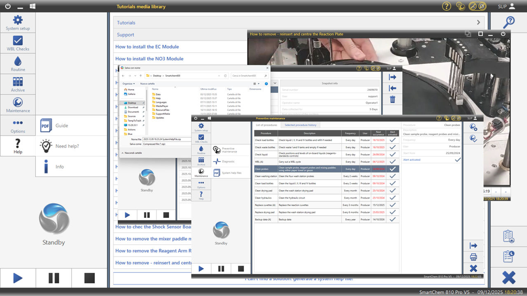Click the snapshot window import left-arrow icon
The image size is (527, 296).
[392, 88]
